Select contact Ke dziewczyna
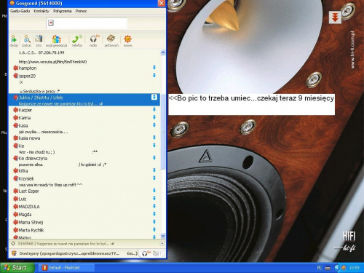Viewport: 364px width, 273px height. point(33,159)
